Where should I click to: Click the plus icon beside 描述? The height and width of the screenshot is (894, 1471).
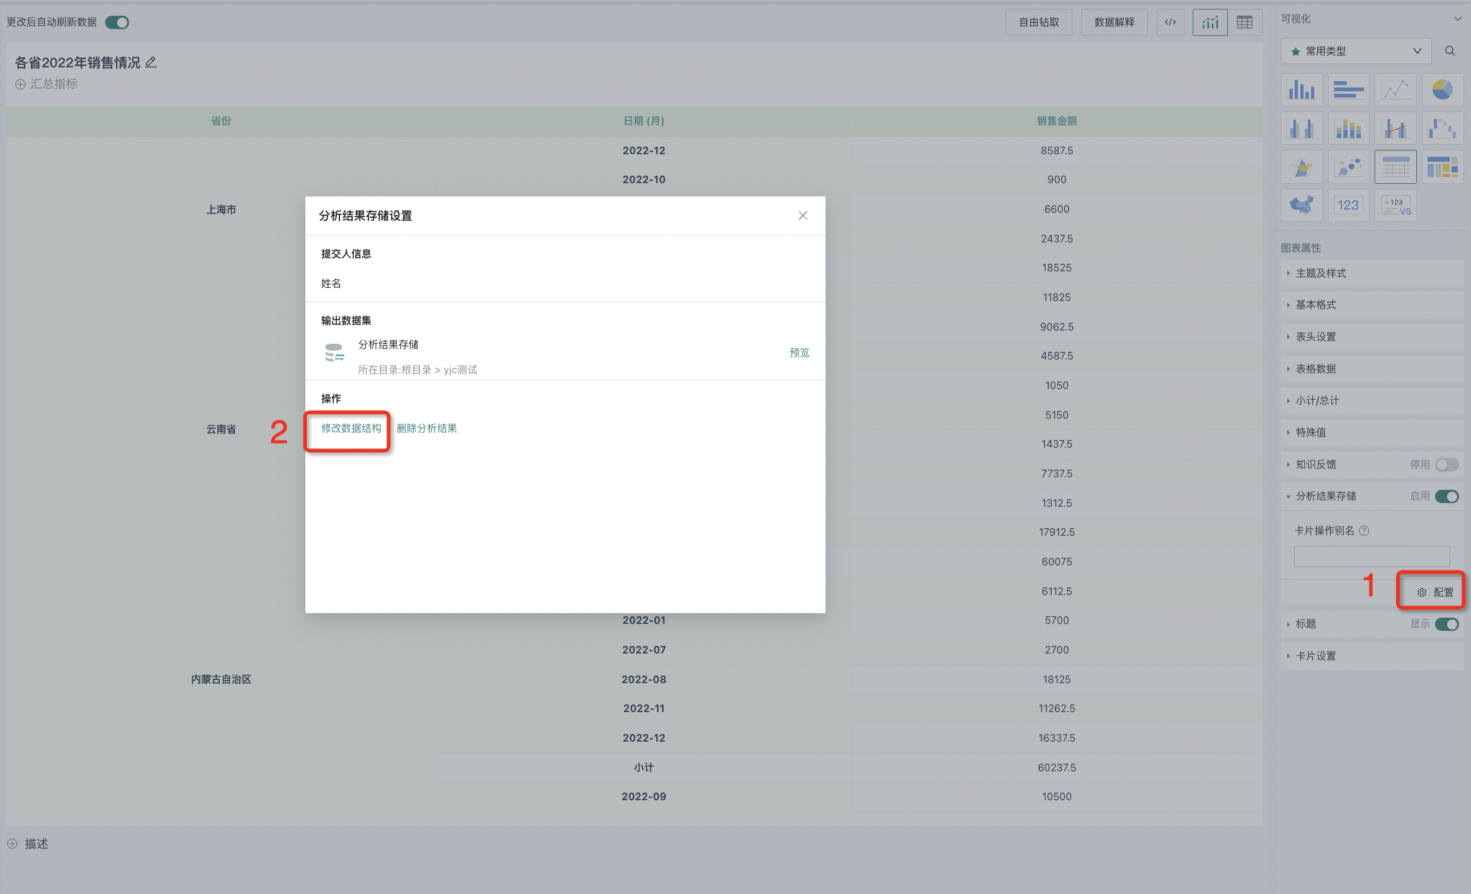[x=12, y=844]
